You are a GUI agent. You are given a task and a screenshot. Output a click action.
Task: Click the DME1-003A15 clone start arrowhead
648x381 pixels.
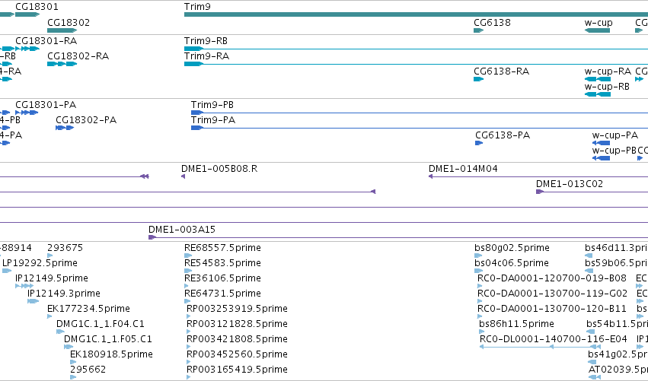(x=152, y=237)
